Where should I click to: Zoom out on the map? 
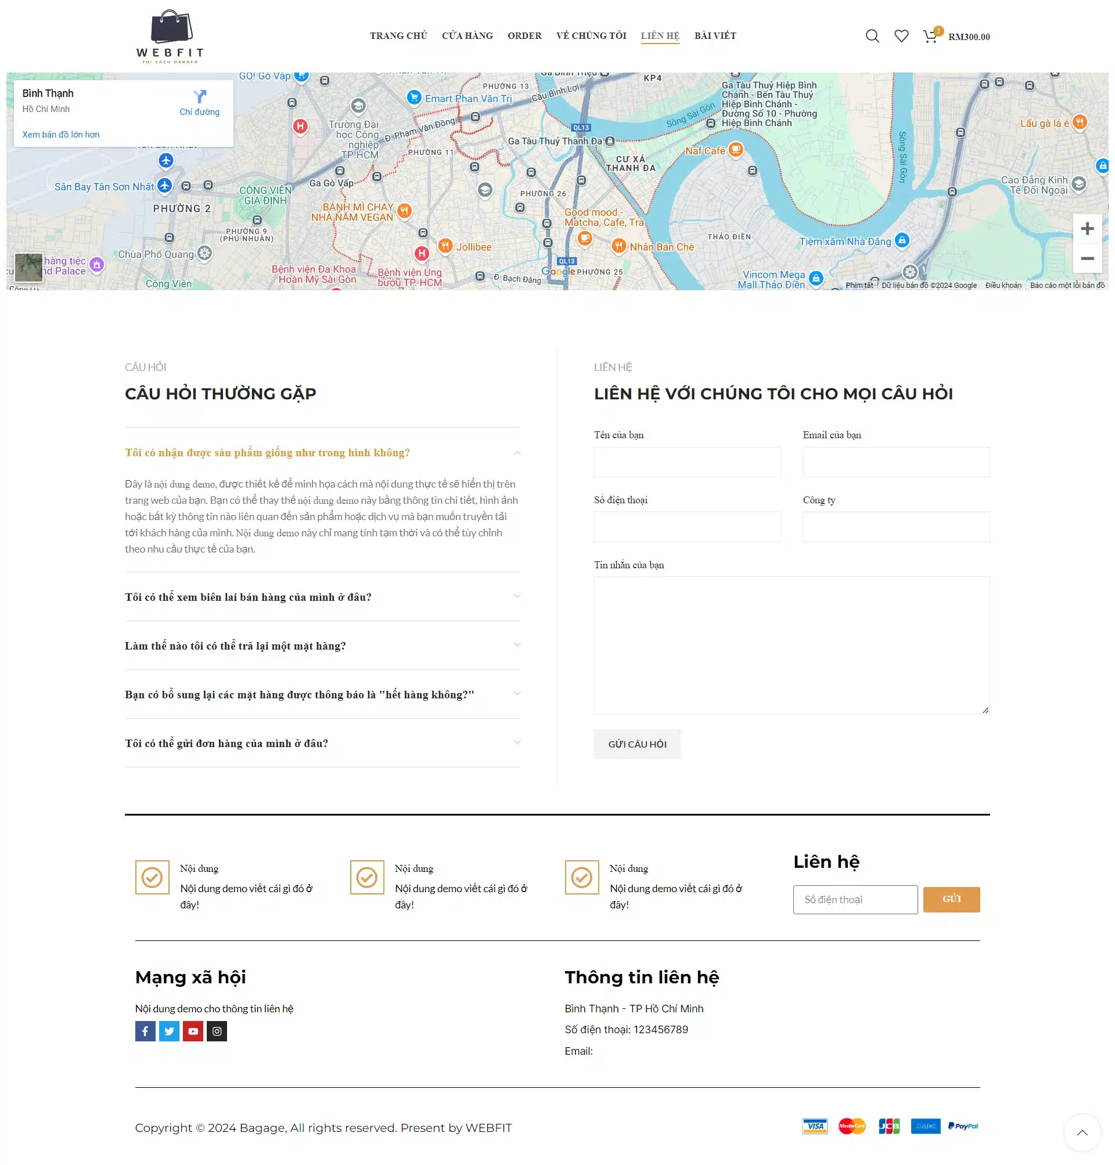(x=1087, y=258)
